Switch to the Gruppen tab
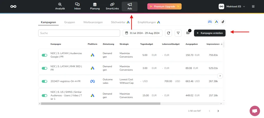The height and width of the screenshot is (118, 264). [x=70, y=22]
